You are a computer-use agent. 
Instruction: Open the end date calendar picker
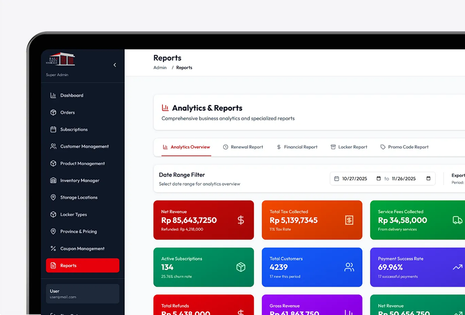pyautogui.click(x=428, y=178)
